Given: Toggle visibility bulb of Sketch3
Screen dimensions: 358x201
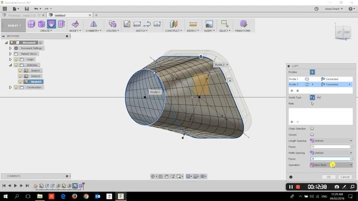Looking at the screenshot, I should coord(20,82).
